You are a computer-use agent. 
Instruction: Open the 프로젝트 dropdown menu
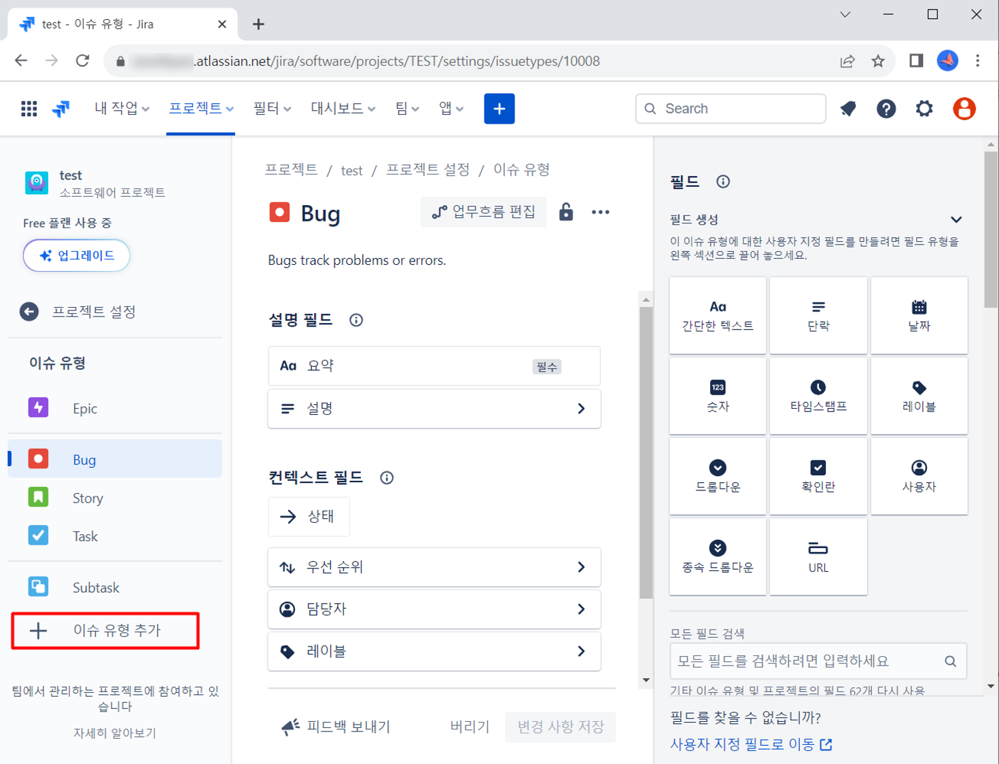coord(200,109)
